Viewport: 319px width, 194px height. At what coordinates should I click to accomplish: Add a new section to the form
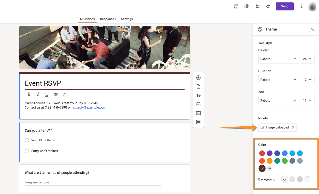coord(198,122)
